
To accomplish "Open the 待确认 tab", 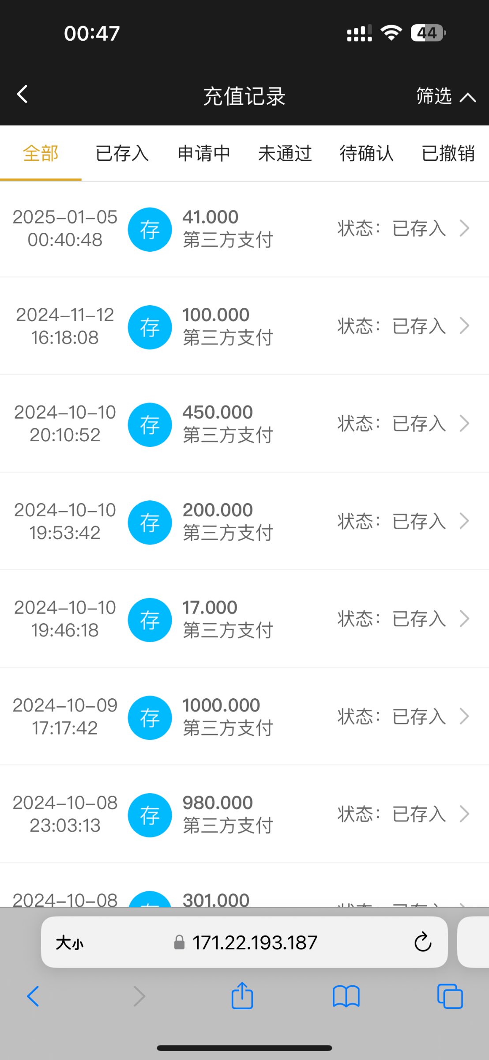I will click(366, 153).
